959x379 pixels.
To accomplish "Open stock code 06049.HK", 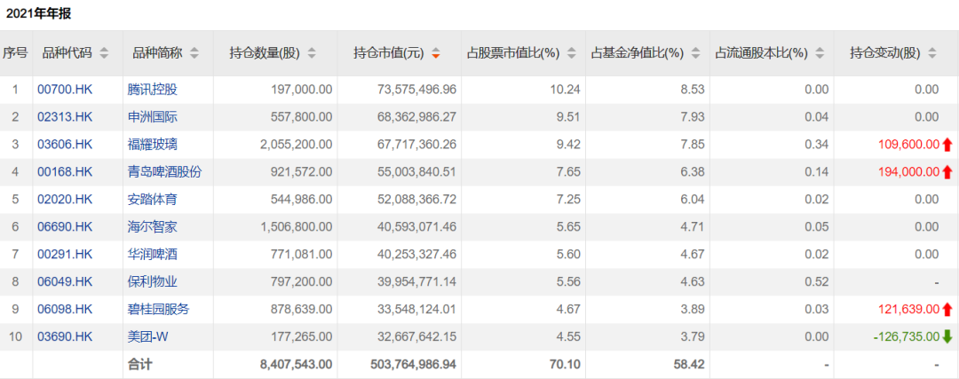I will [x=65, y=281].
